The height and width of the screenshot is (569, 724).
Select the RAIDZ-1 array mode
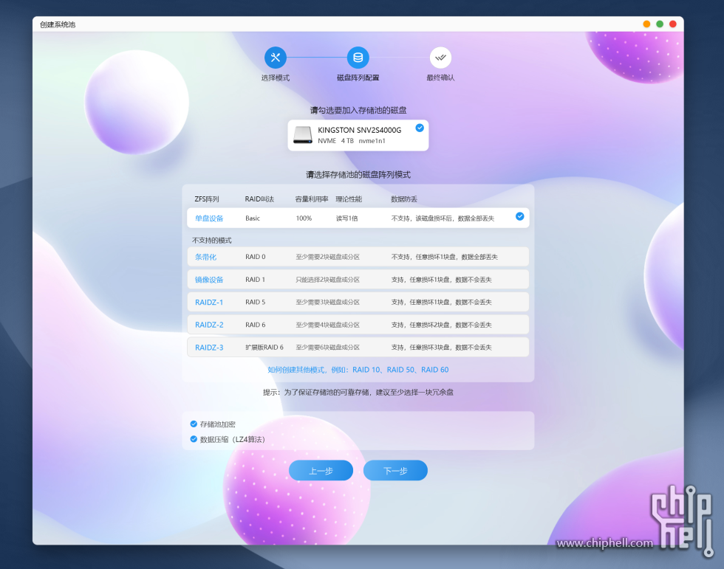358,302
